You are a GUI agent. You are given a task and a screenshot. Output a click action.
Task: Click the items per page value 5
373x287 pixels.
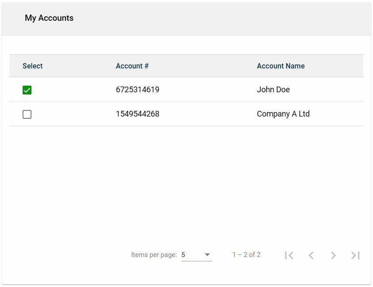click(x=183, y=255)
